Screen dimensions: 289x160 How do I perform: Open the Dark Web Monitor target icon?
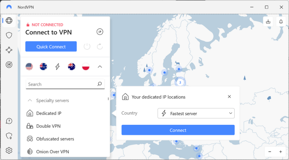(x=9, y=65)
